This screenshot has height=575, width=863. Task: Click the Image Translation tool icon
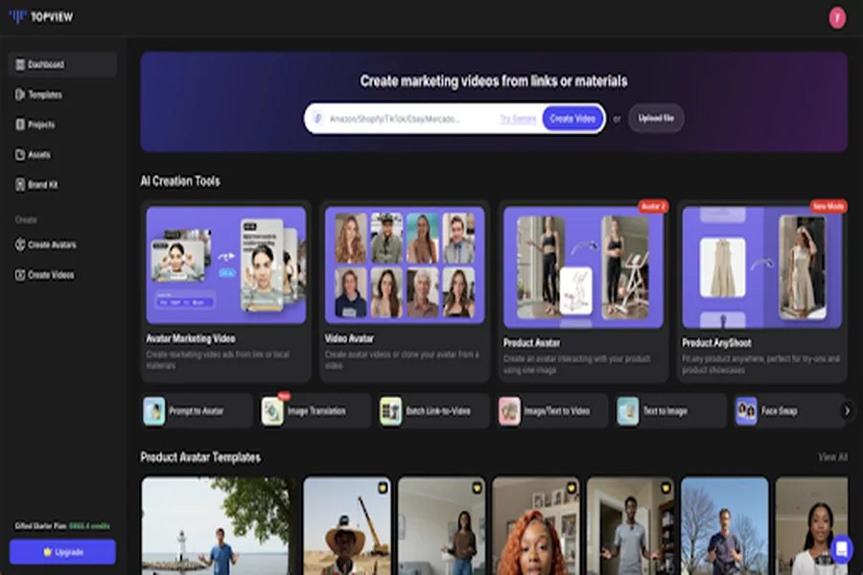click(x=272, y=411)
